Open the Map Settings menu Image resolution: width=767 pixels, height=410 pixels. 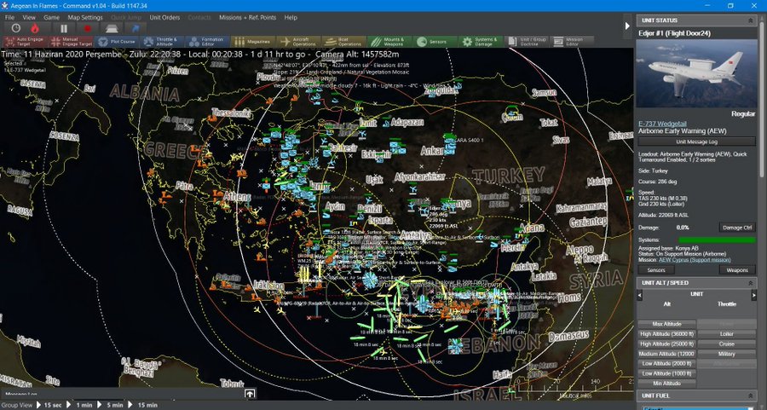(85, 17)
